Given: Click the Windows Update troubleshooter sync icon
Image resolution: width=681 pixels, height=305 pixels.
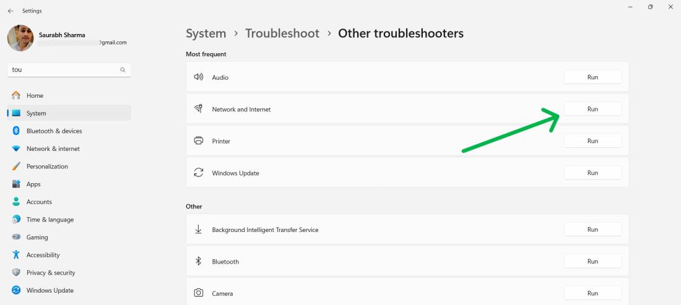Looking at the screenshot, I should point(199,173).
